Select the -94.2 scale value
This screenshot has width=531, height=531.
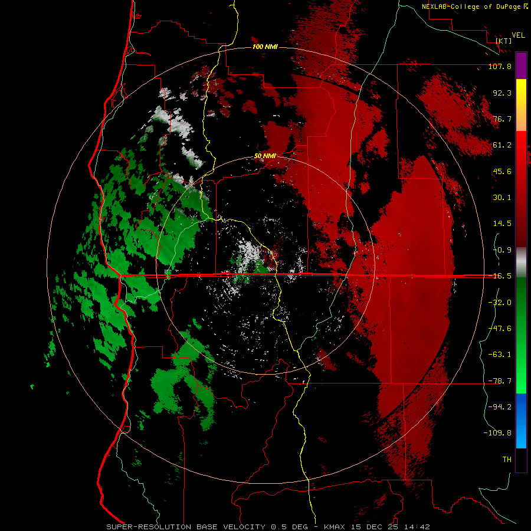tap(500, 407)
